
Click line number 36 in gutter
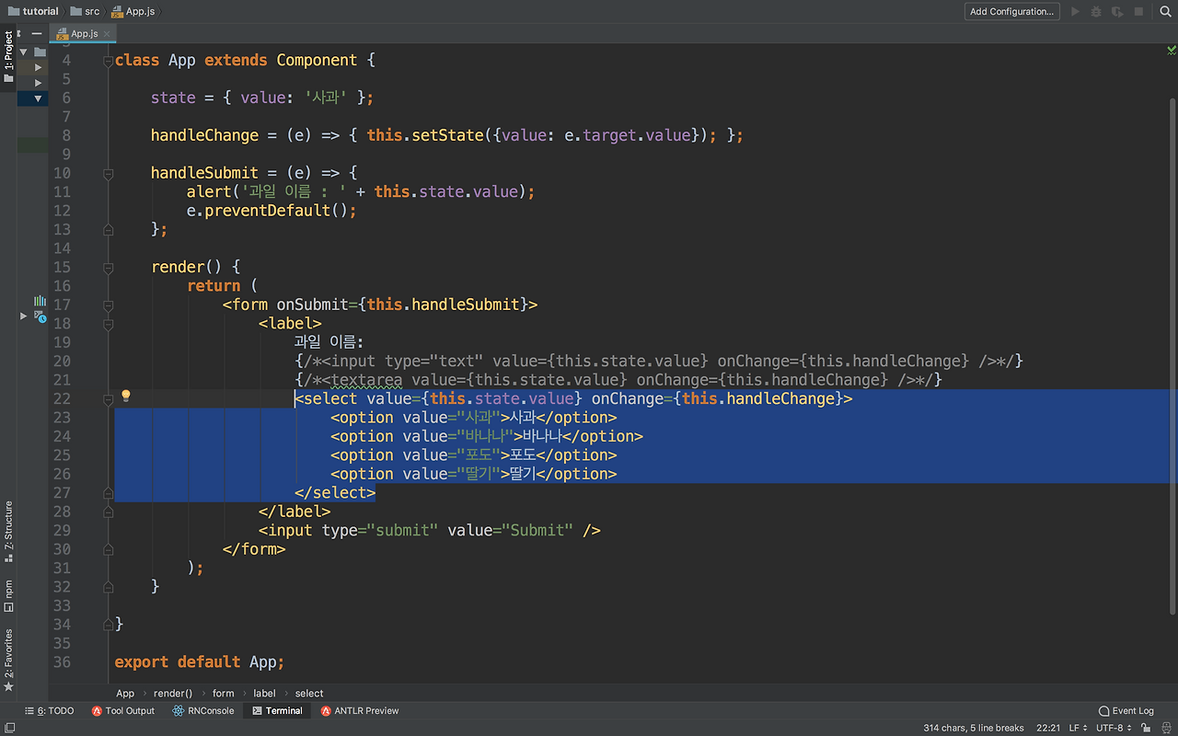[x=62, y=662]
